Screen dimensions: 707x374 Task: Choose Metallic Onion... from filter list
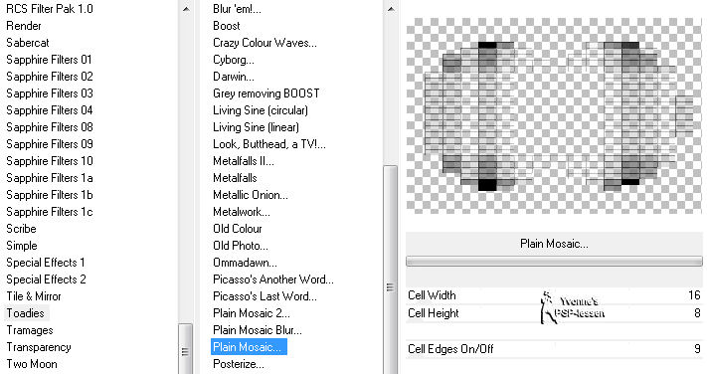[251, 195]
